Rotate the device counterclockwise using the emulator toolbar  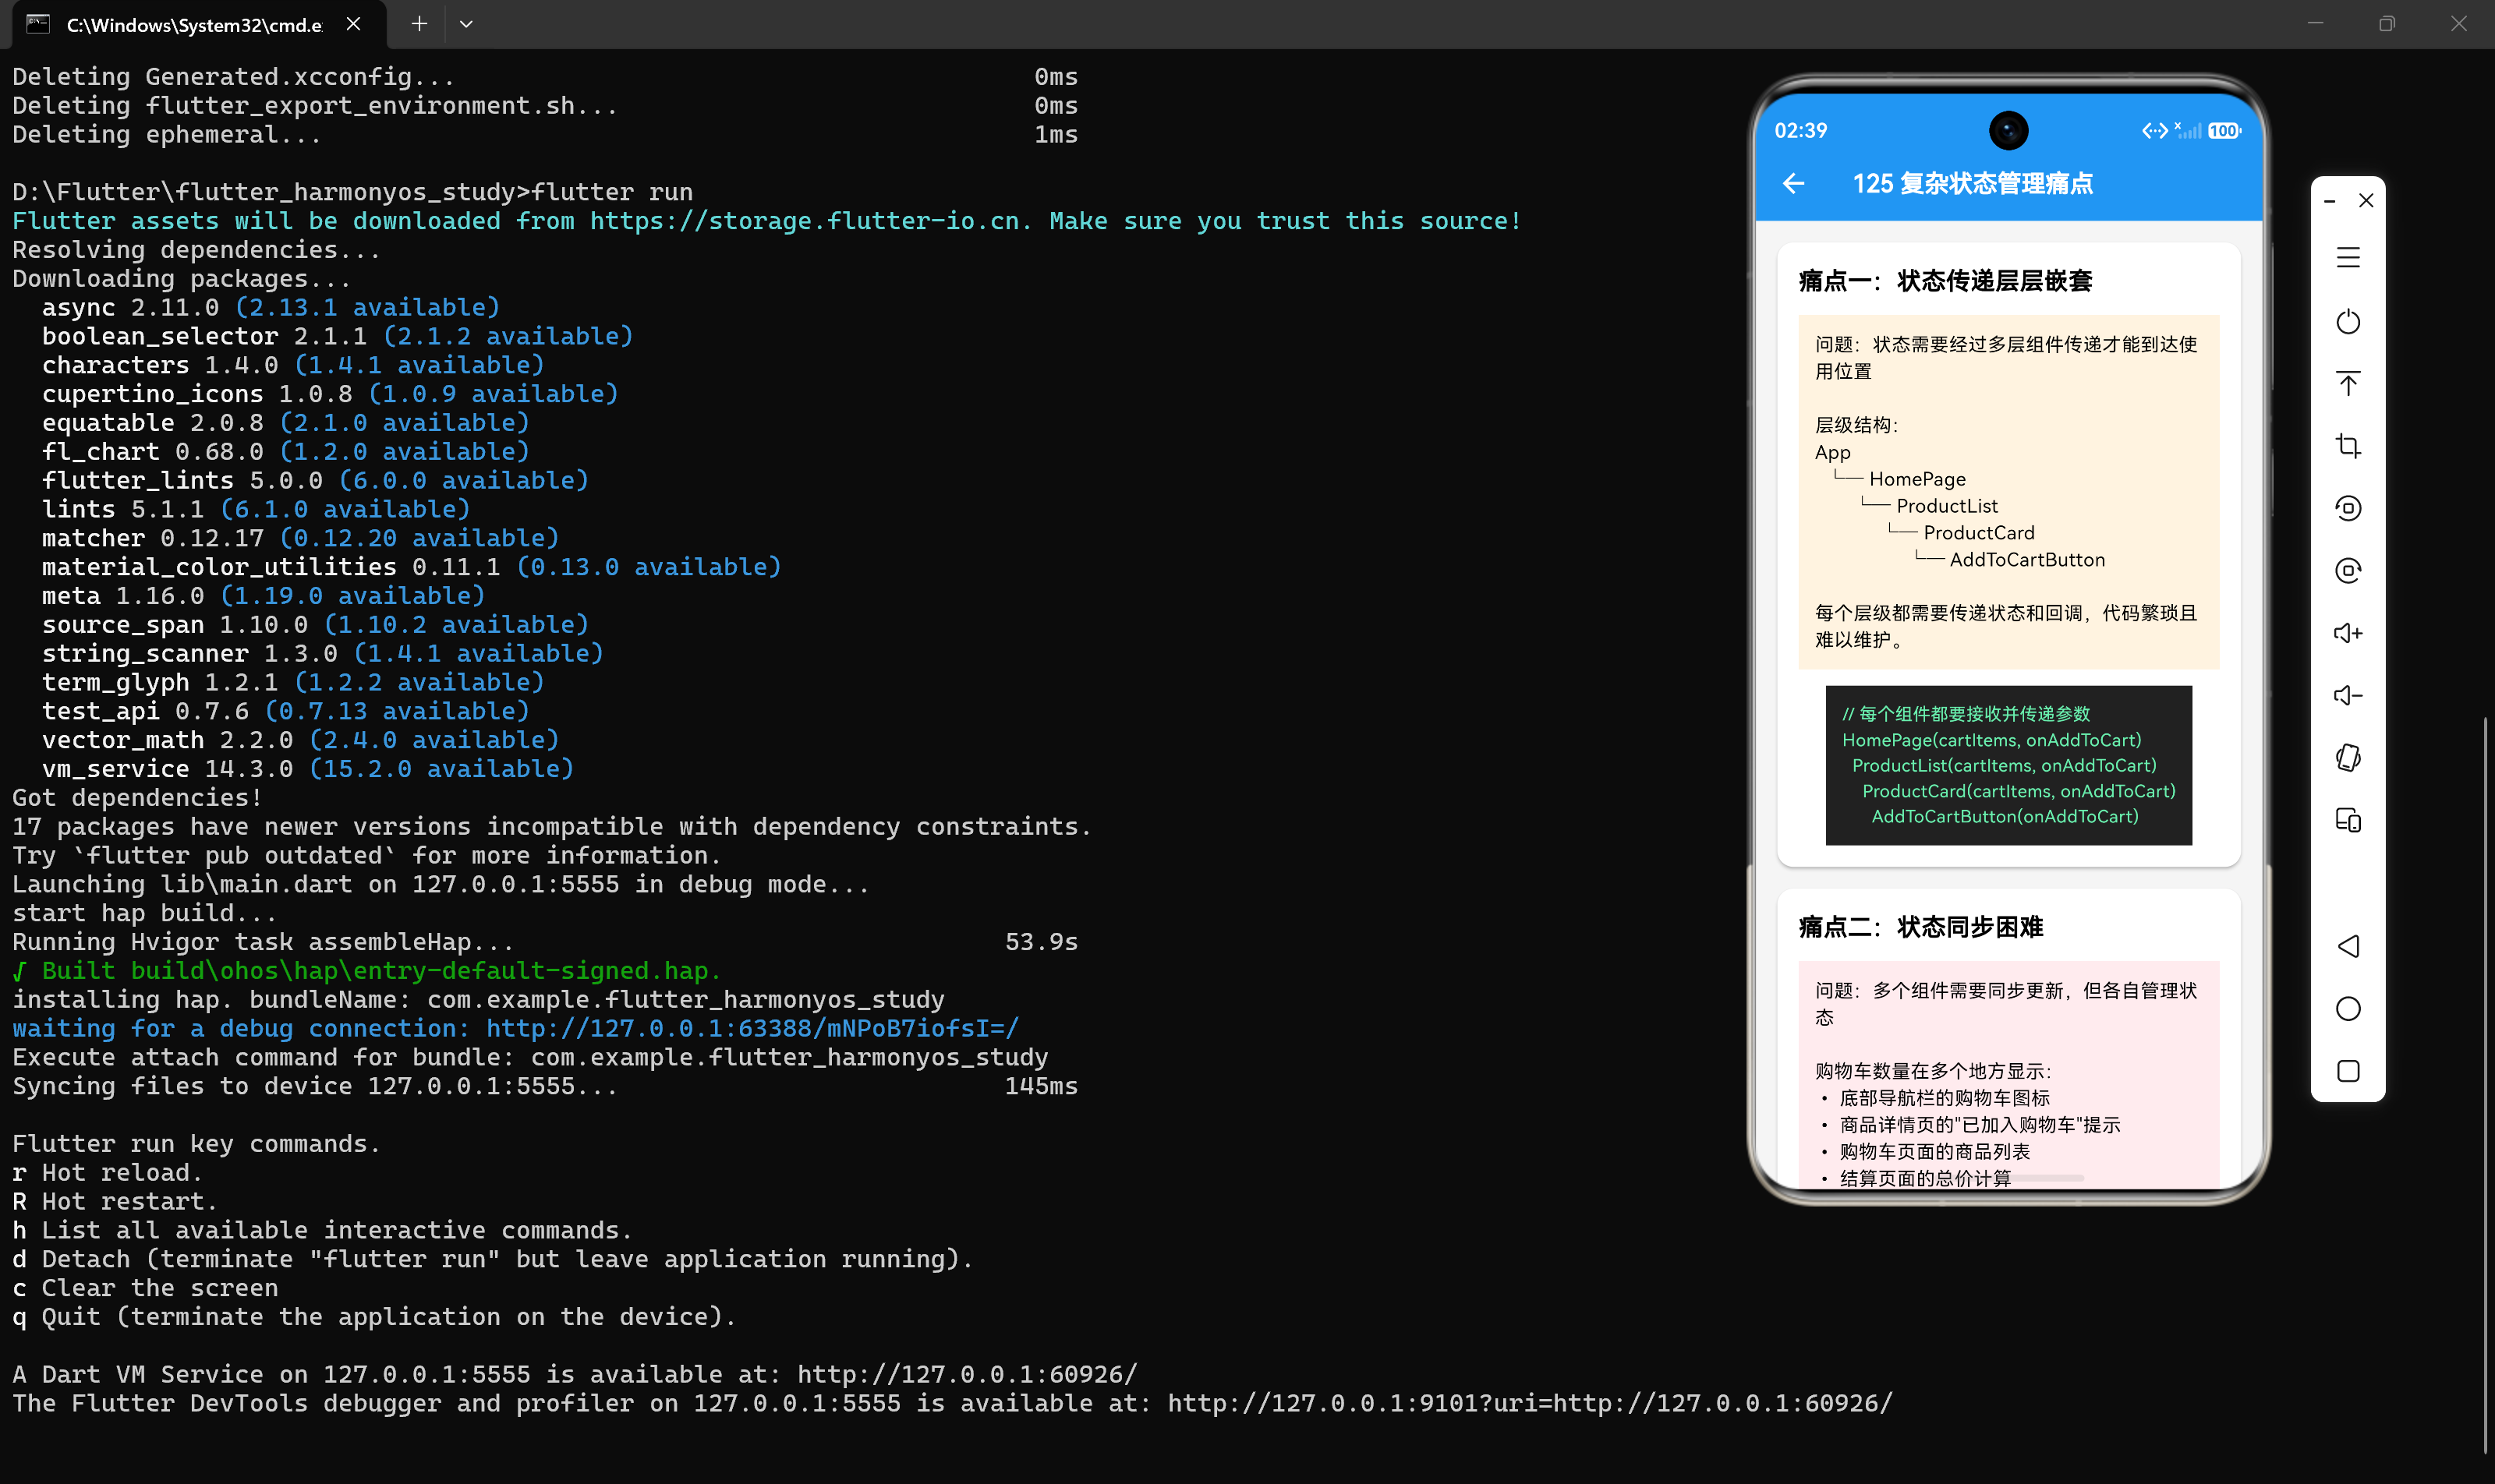click(2348, 508)
